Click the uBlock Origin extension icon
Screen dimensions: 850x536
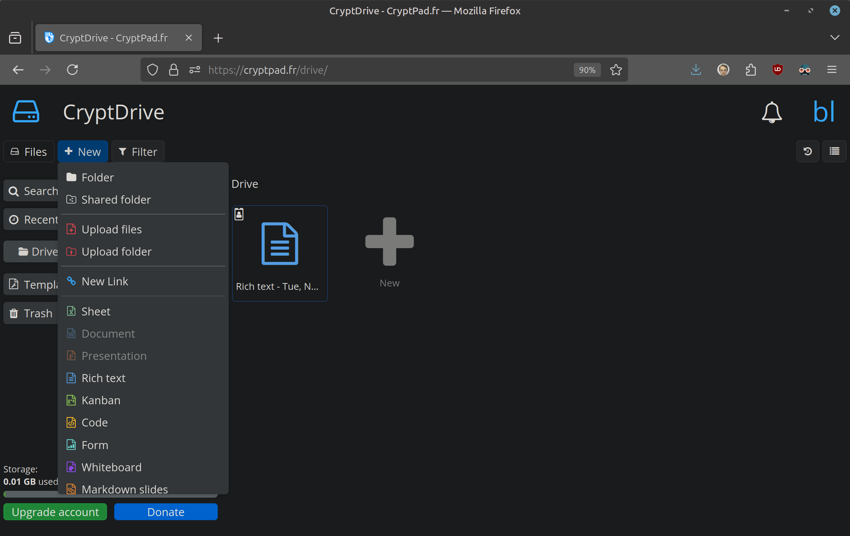777,70
